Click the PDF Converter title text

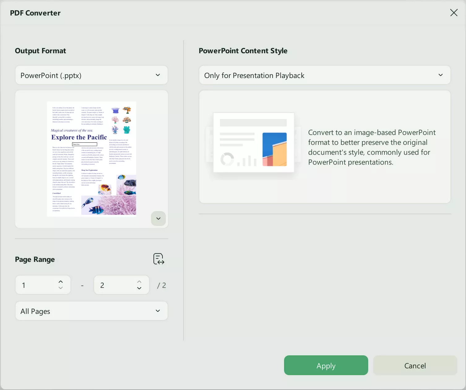(35, 13)
